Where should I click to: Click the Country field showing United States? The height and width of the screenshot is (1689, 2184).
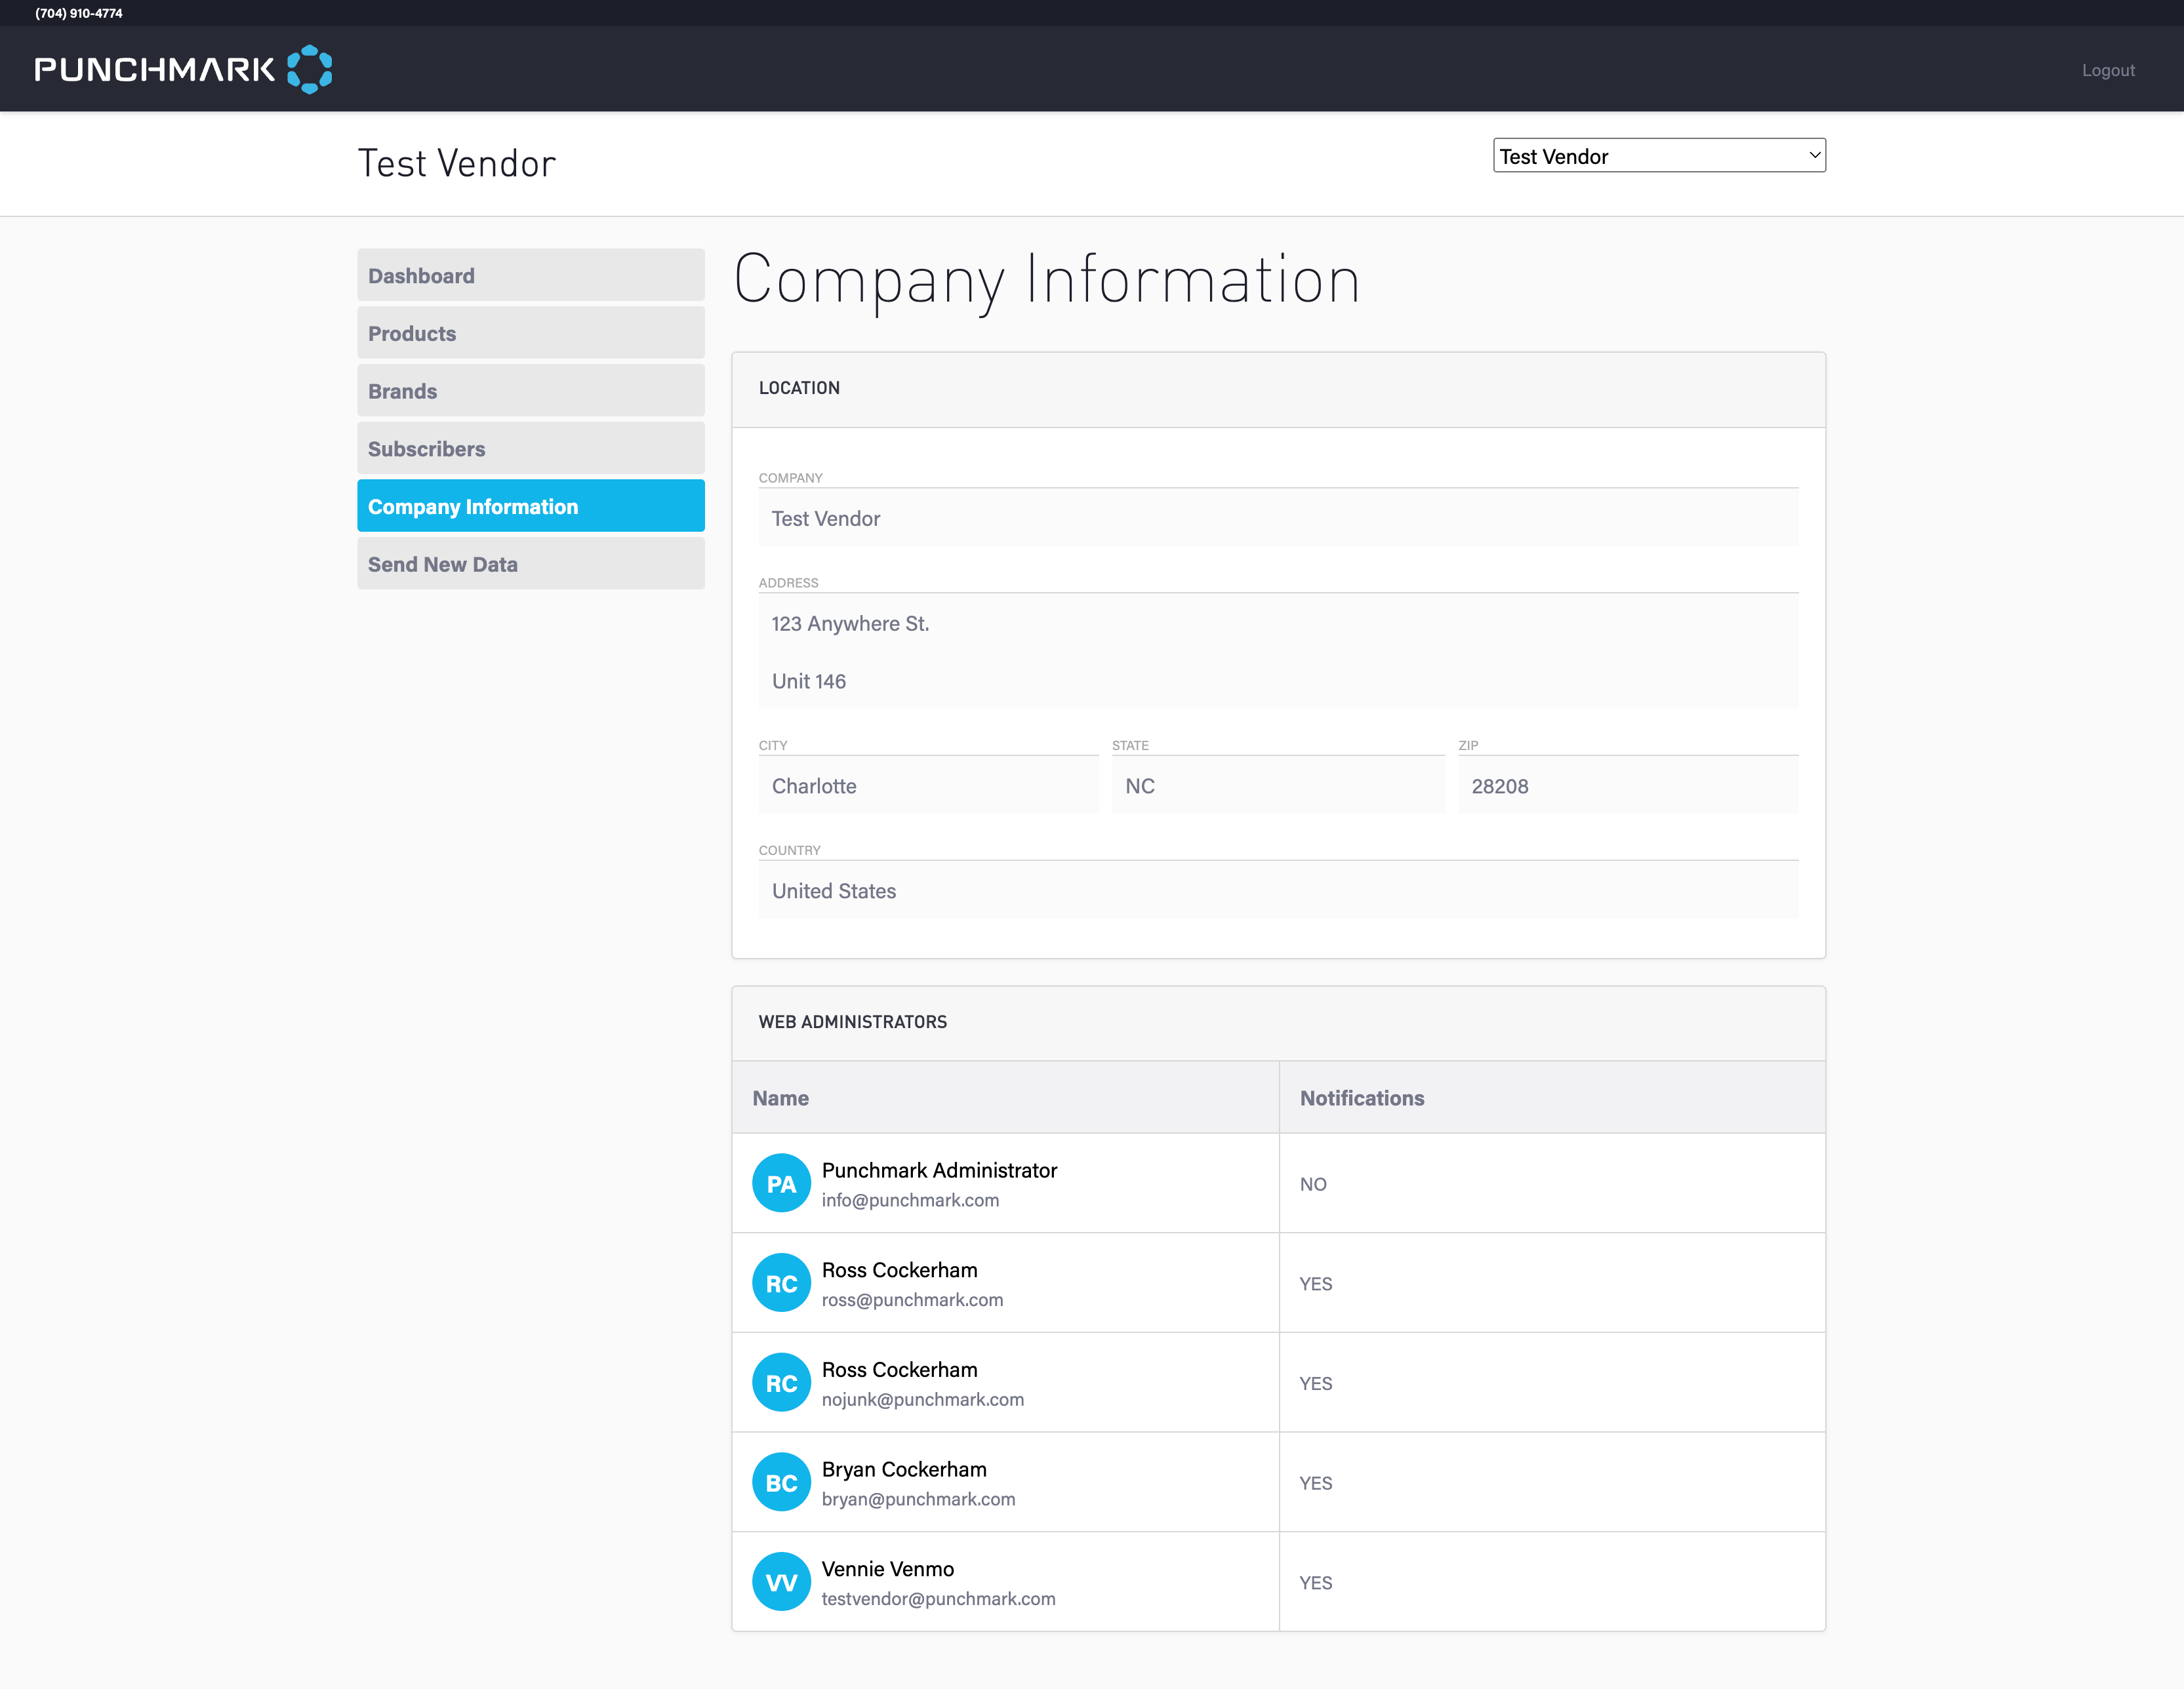[x=1277, y=890]
